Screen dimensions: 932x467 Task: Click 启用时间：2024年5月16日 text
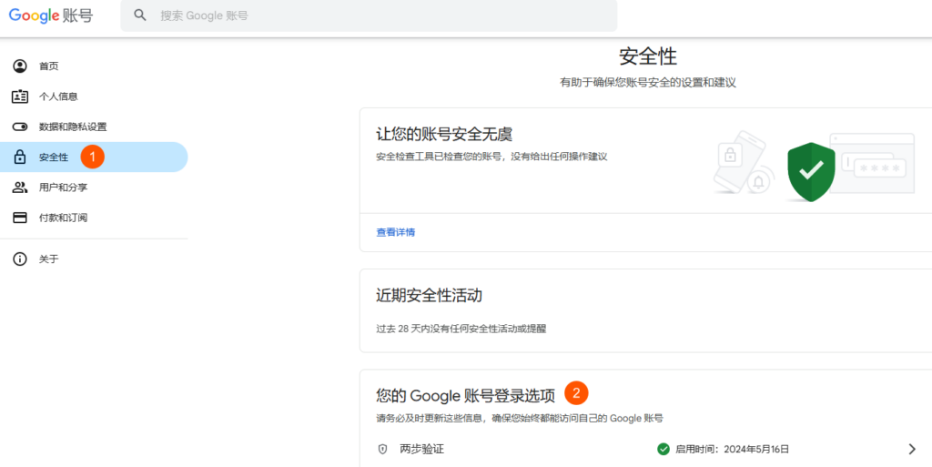point(733,449)
